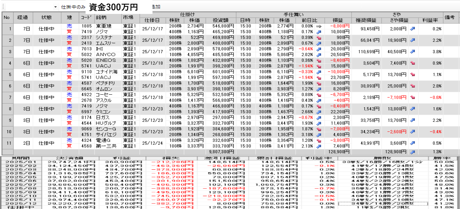
Task: Open the dropdown arrow left of 仕掛中のみ
Action: (55, 7)
